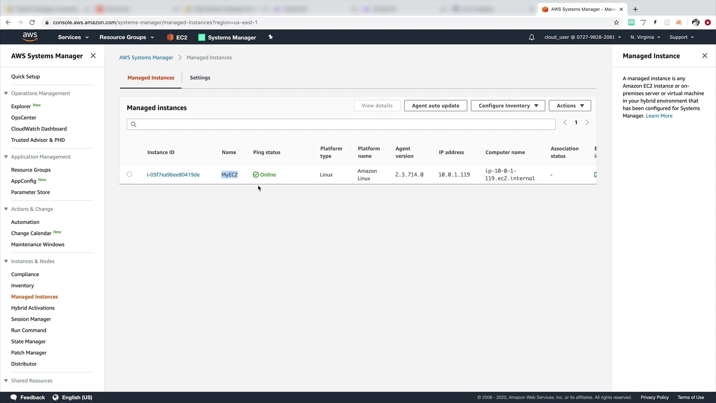Image resolution: width=716 pixels, height=403 pixels.
Task: Bookmark page with star icon
Action: click(616, 22)
